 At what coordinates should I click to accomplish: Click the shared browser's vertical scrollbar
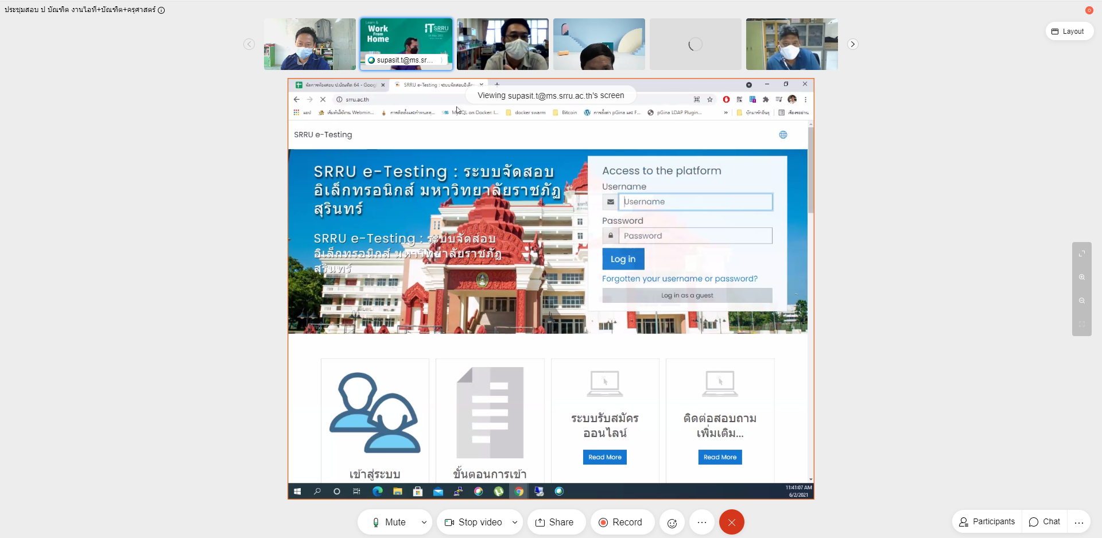(810, 172)
